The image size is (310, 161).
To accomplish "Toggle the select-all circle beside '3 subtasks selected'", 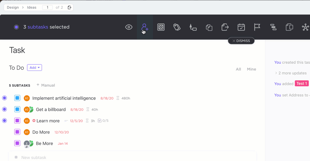I will point(16,27).
